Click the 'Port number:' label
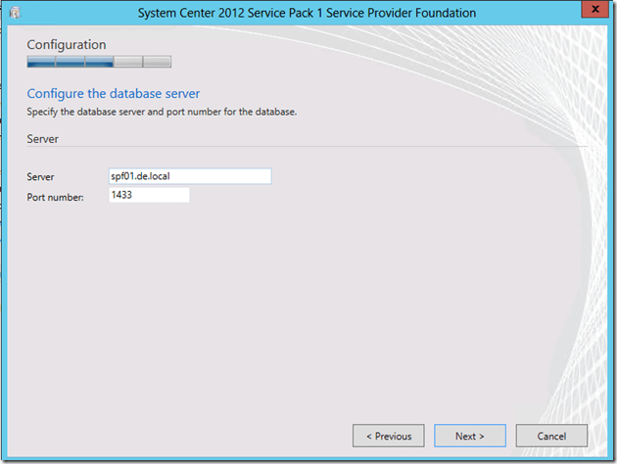 pyautogui.click(x=57, y=197)
